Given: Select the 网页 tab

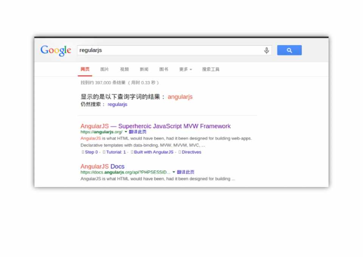Looking at the screenshot, I should tap(85, 69).
